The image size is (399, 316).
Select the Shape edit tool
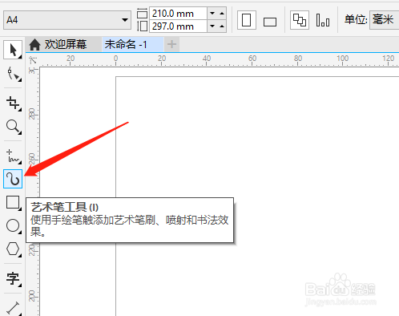coord(13,74)
